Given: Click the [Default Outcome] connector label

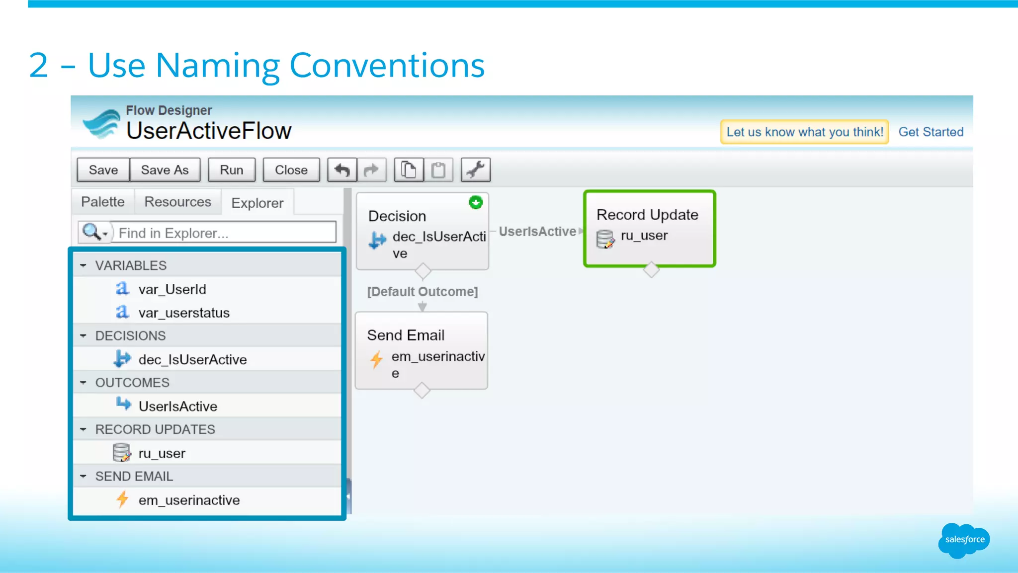Looking at the screenshot, I should pos(423,292).
